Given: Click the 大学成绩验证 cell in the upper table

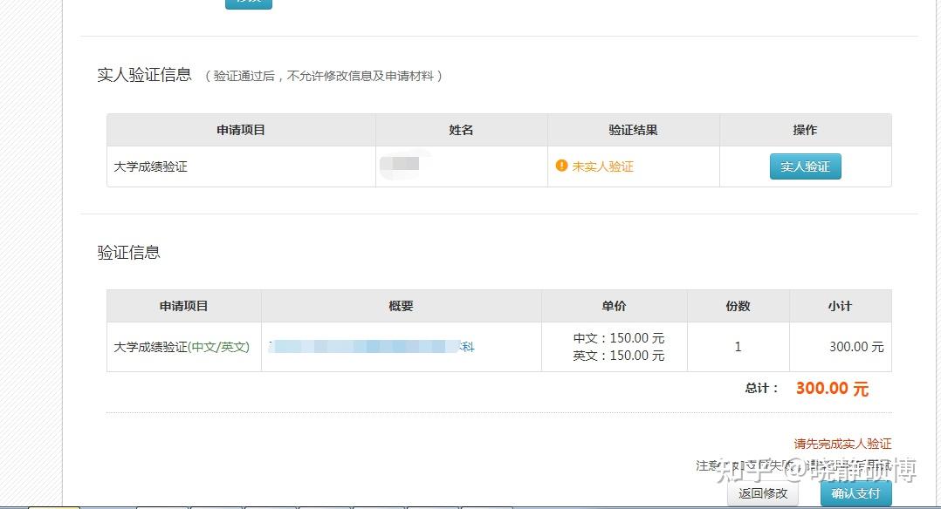Looking at the screenshot, I should coord(241,166).
